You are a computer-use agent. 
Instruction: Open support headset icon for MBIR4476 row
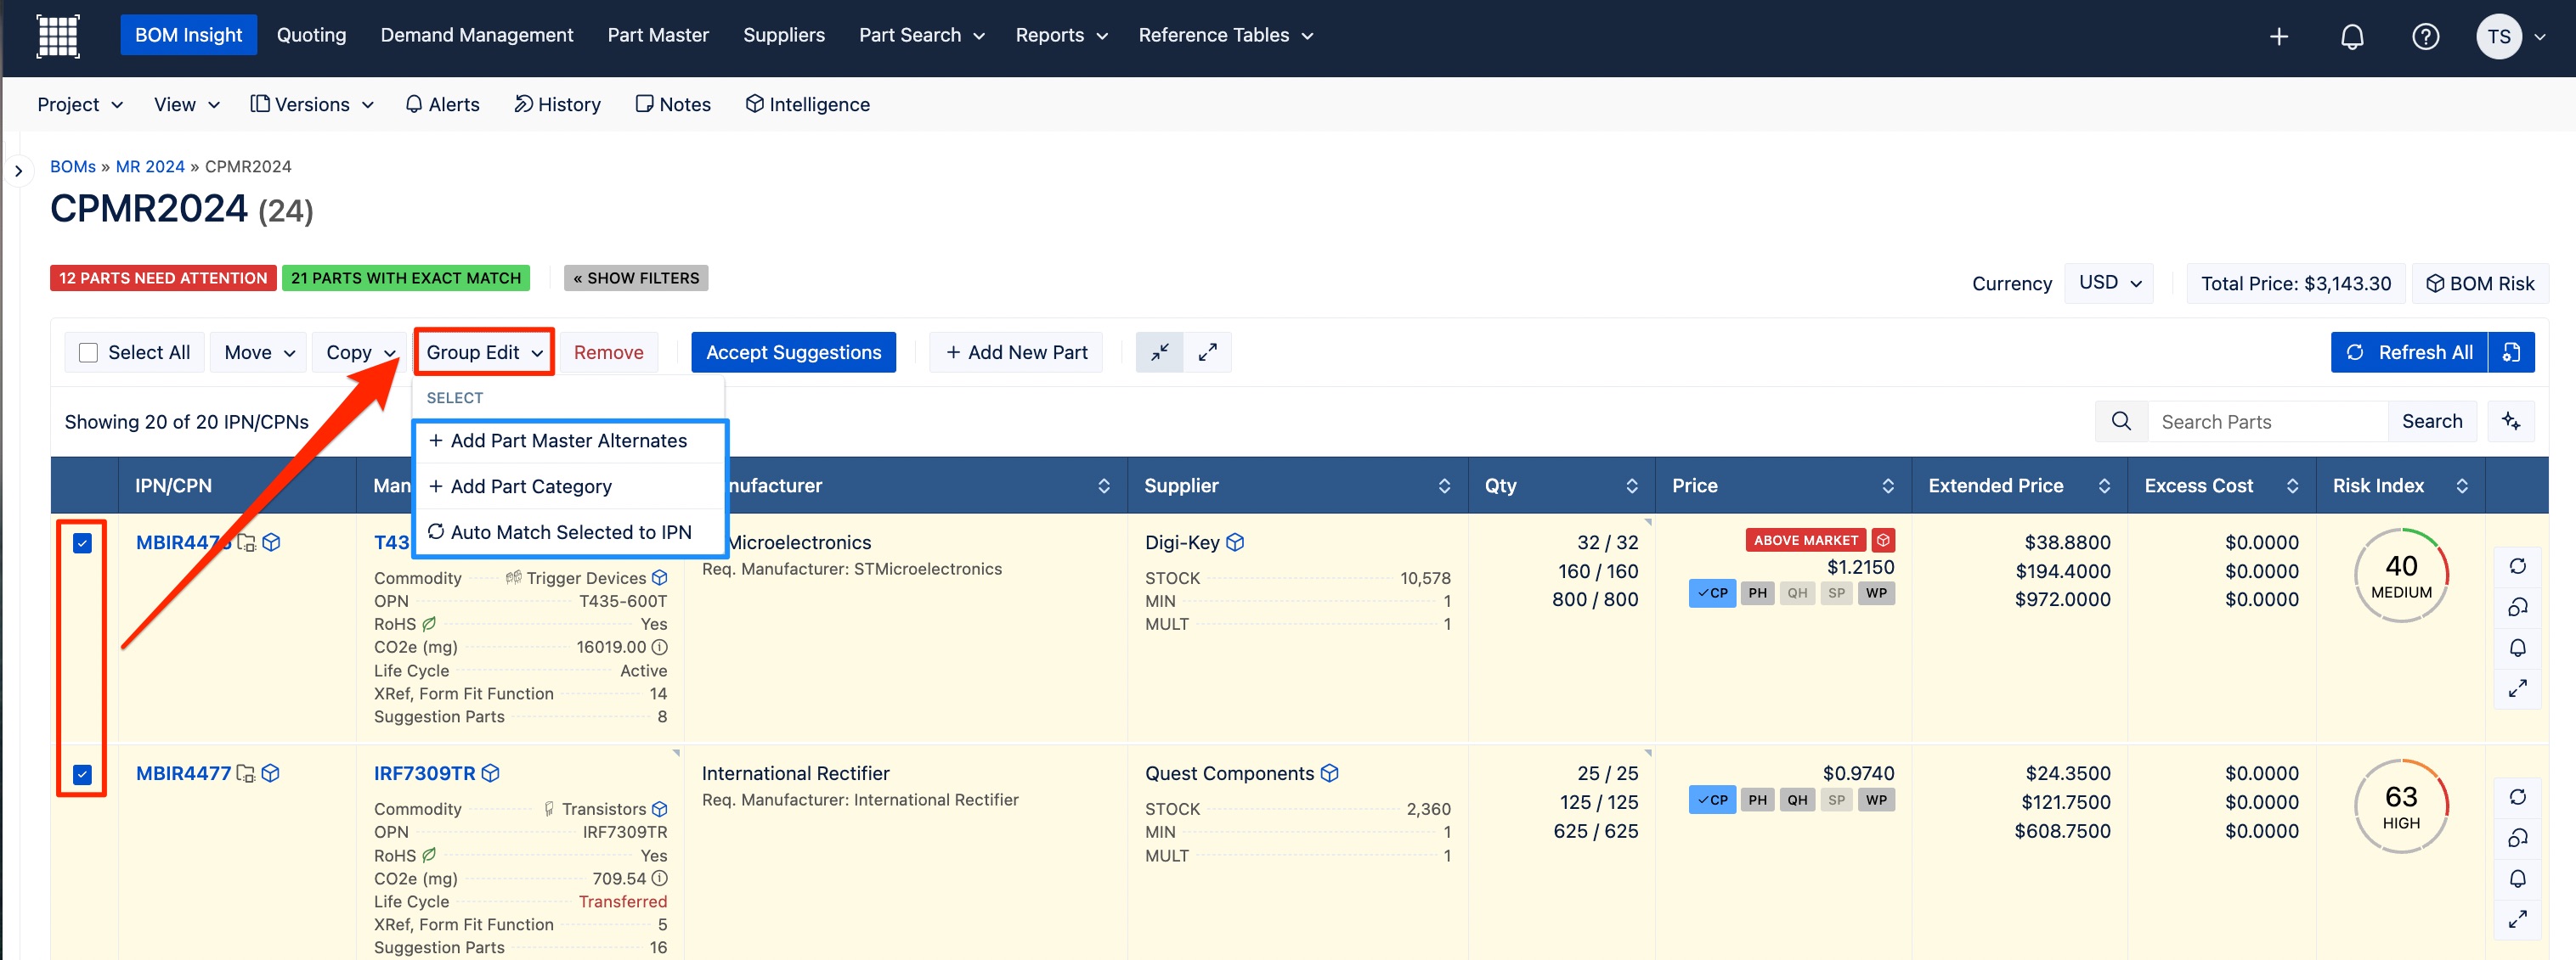coord(2518,608)
